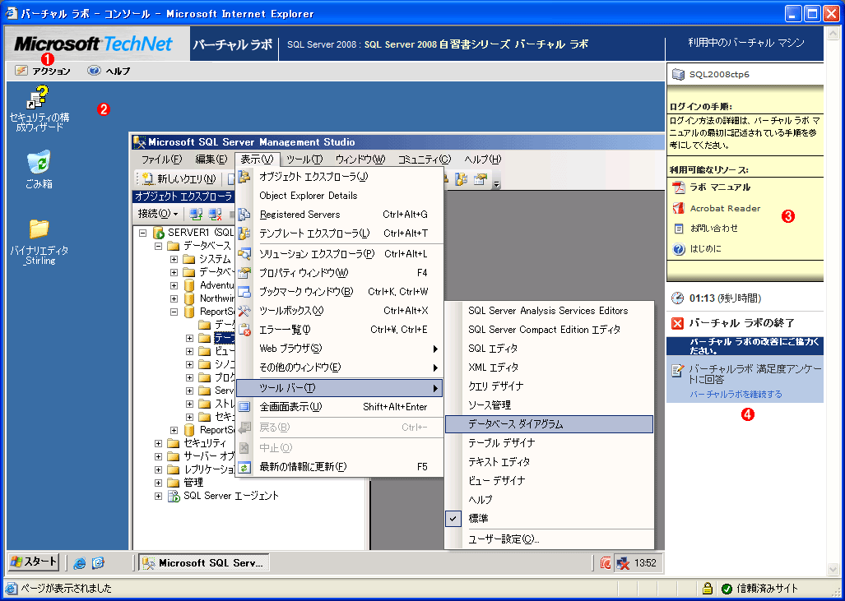Viewport: 845px width, 601px height.
Task: Click バーチャルラボ 満足度アンケートに回答 link
Action: pos(756,374)
